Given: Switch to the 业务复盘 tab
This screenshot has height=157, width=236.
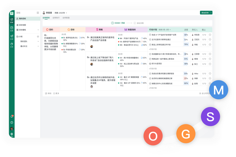Looking at the screenshot, I should [66, 18].
